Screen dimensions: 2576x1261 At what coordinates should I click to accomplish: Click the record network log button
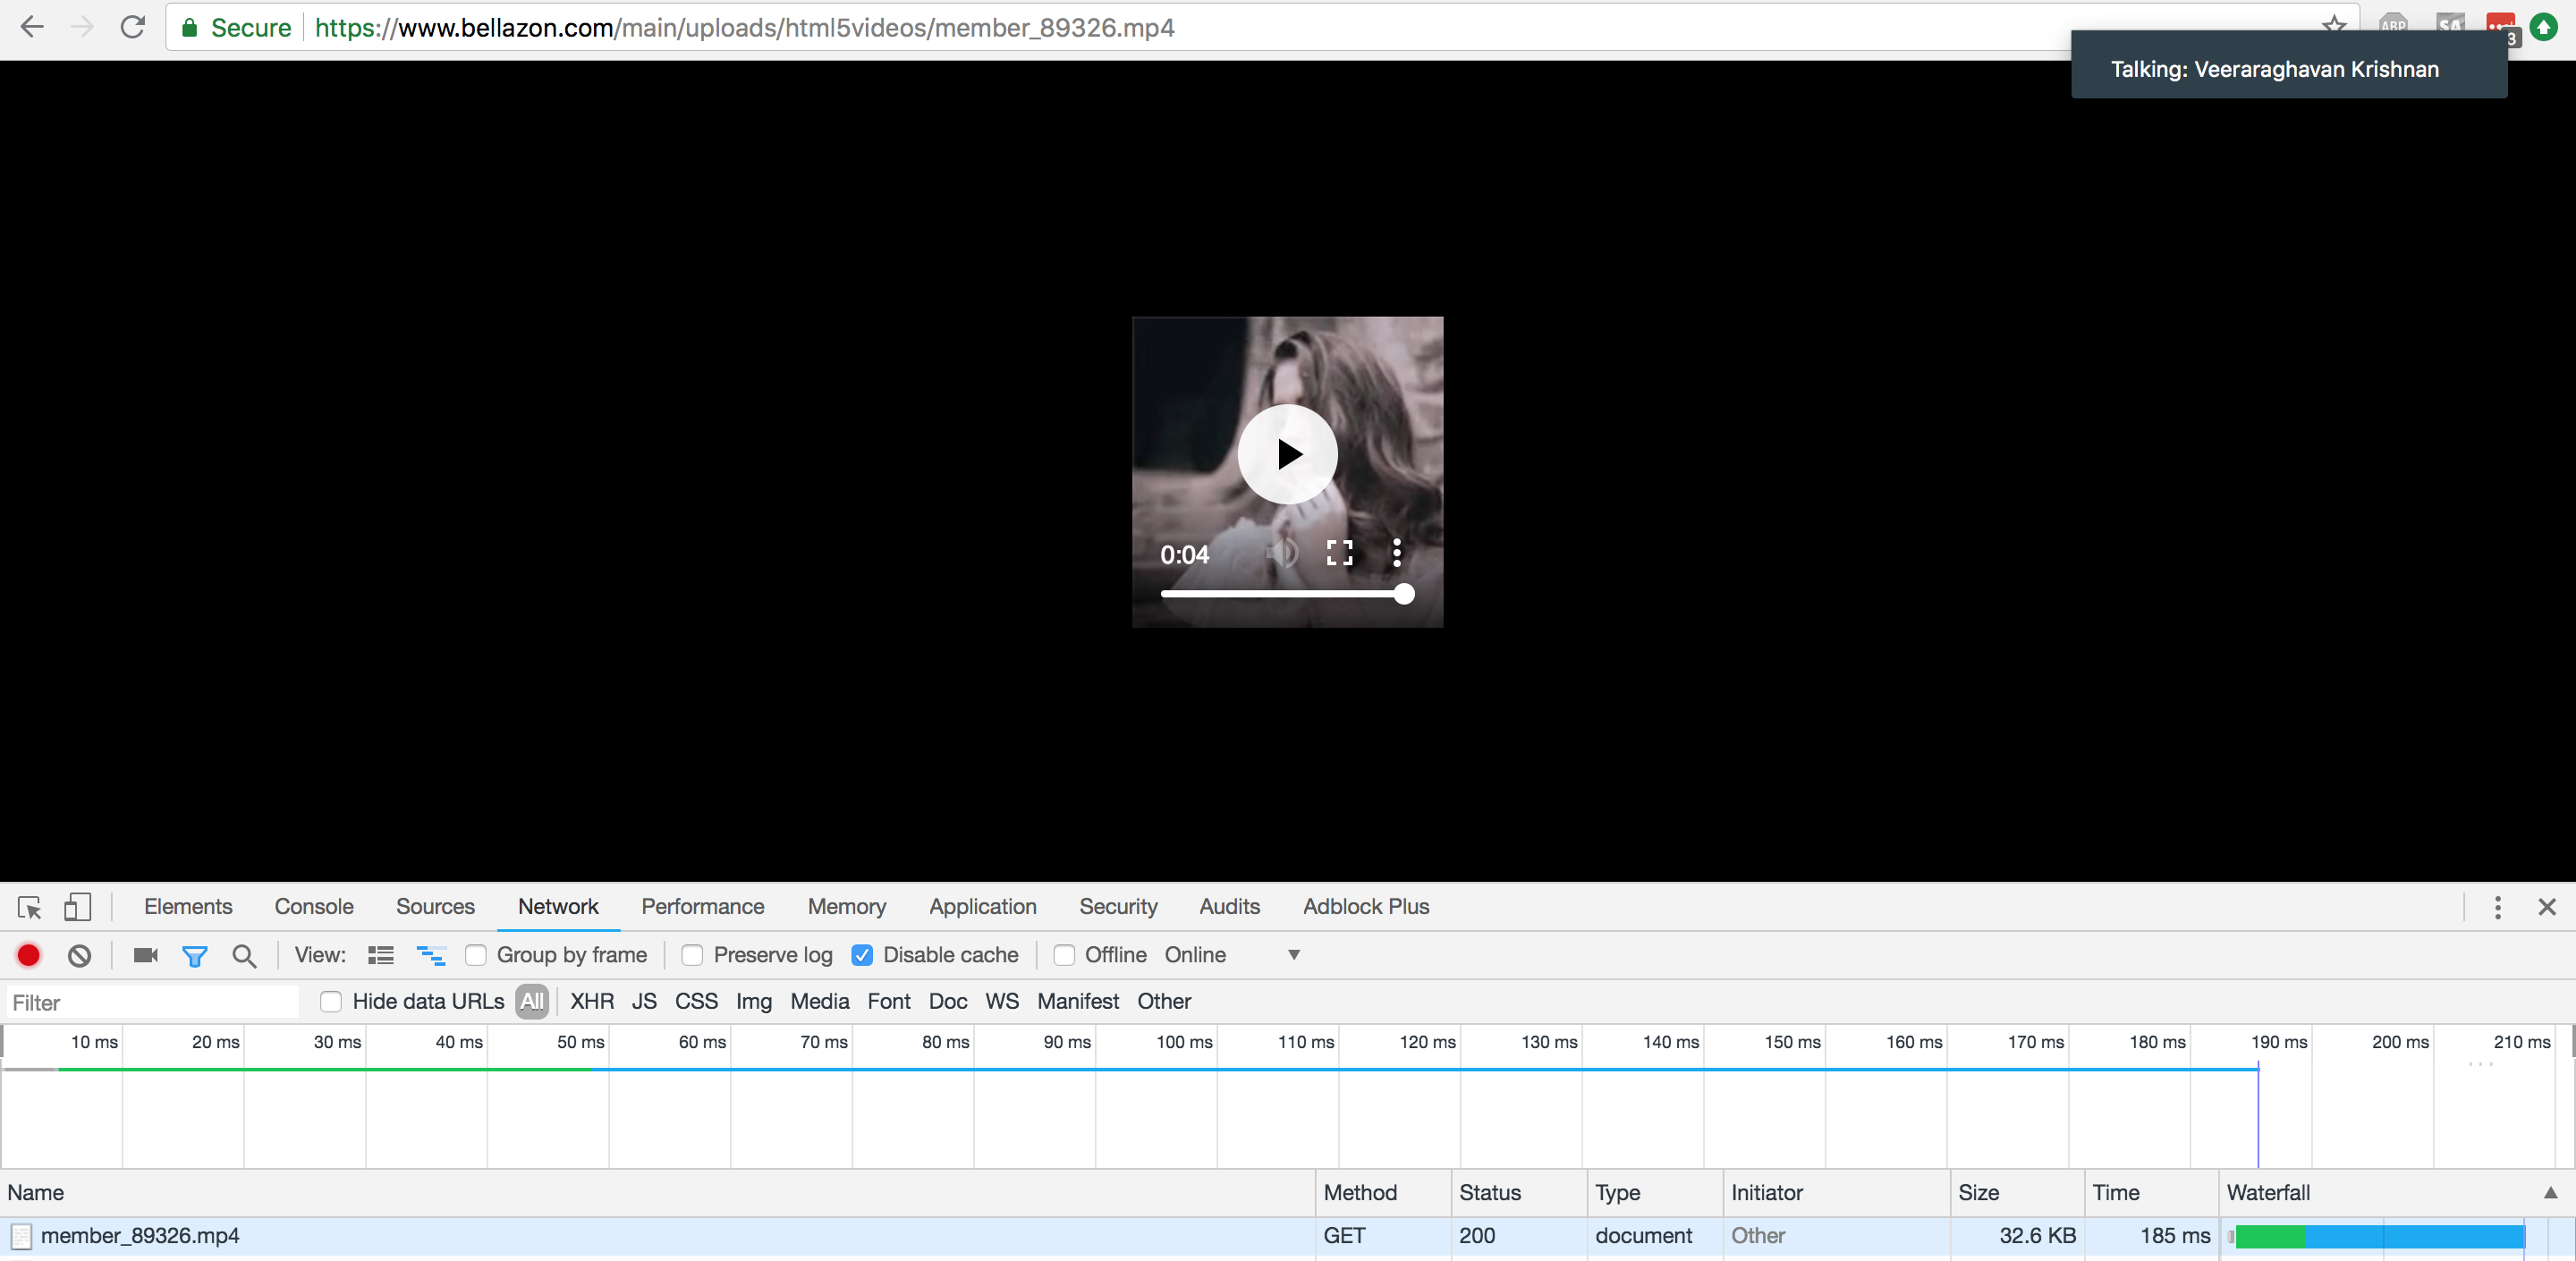(x=28, y=955)
